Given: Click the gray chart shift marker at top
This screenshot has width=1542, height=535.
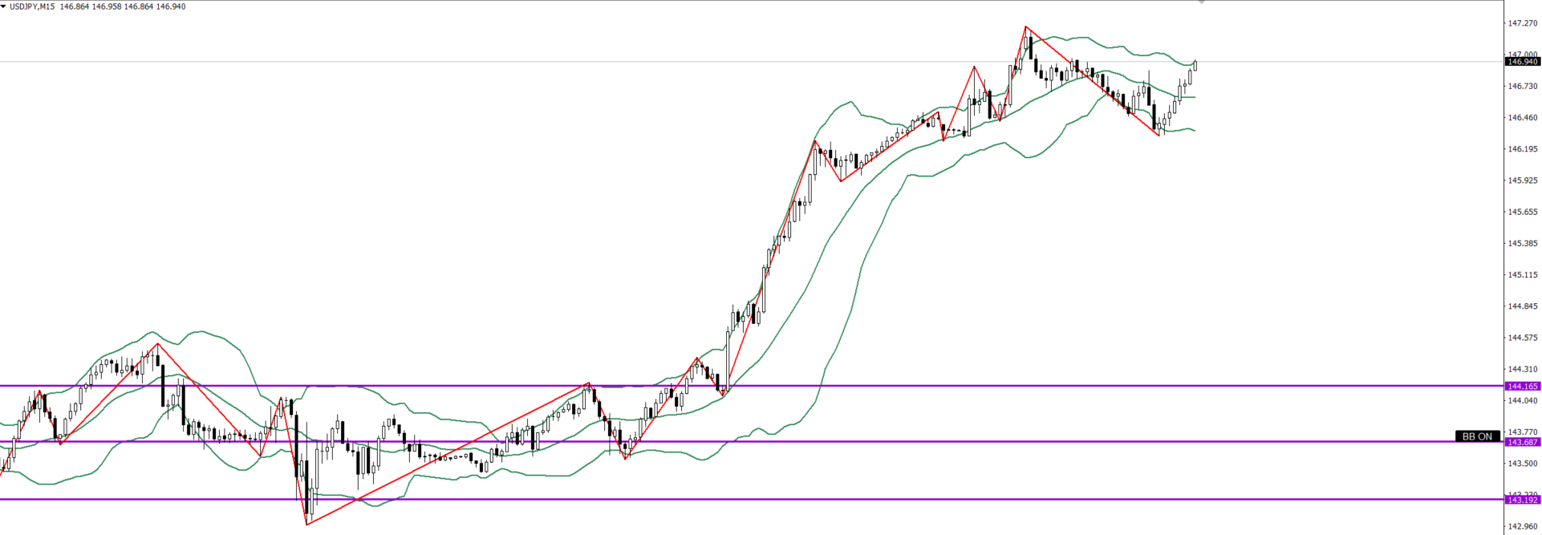Looking at the screenshot, I should pyautogui.click(x=1201, y=2).
